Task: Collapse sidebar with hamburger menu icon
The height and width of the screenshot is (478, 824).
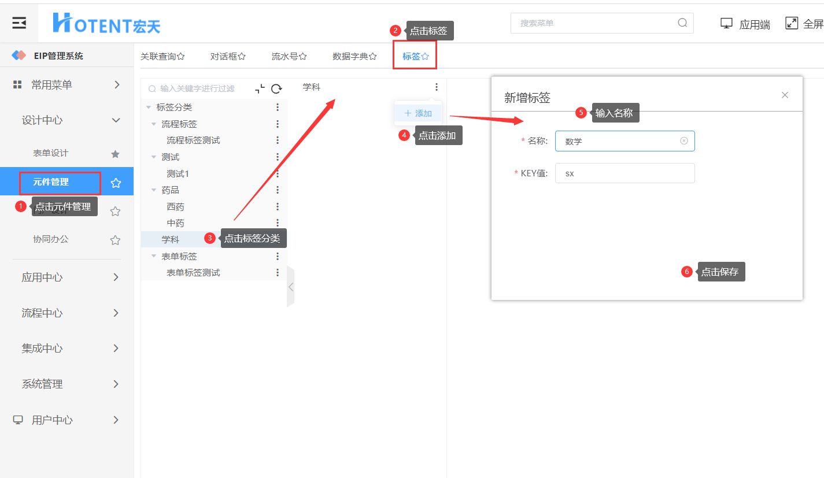Action: pos(19,23)
